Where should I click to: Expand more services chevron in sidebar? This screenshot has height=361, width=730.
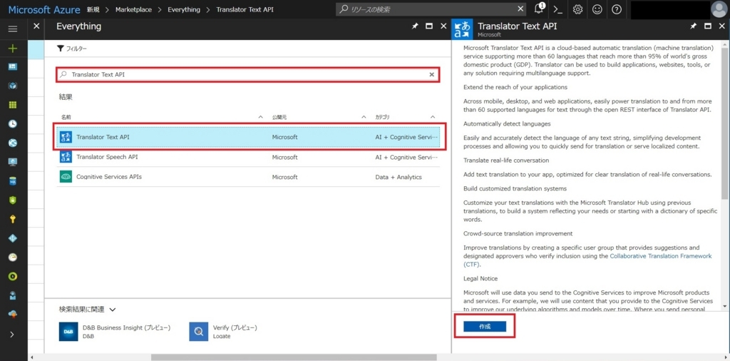pyautogui.click(x=12, y=334)
